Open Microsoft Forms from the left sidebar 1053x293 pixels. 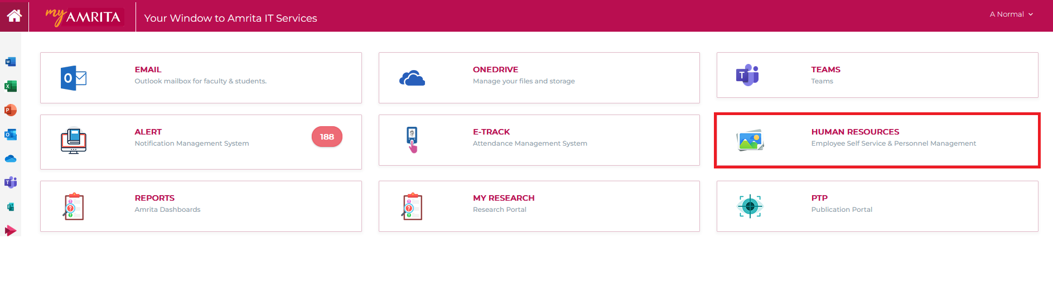point(11,207)
